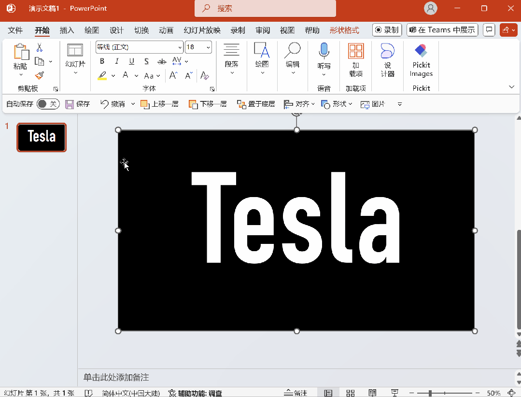Viewport: 521px width, 397px height.
Task: Switch to the Animations tab
Action: pos(166,30)
